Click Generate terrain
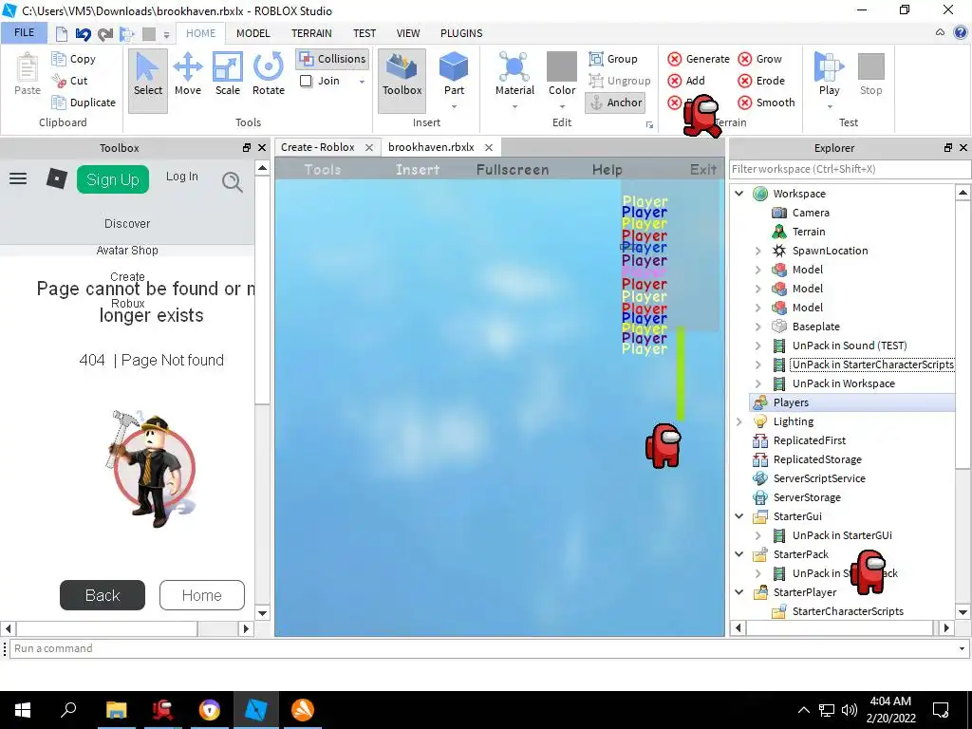The image size is (972, 729). tap(699, 59)
